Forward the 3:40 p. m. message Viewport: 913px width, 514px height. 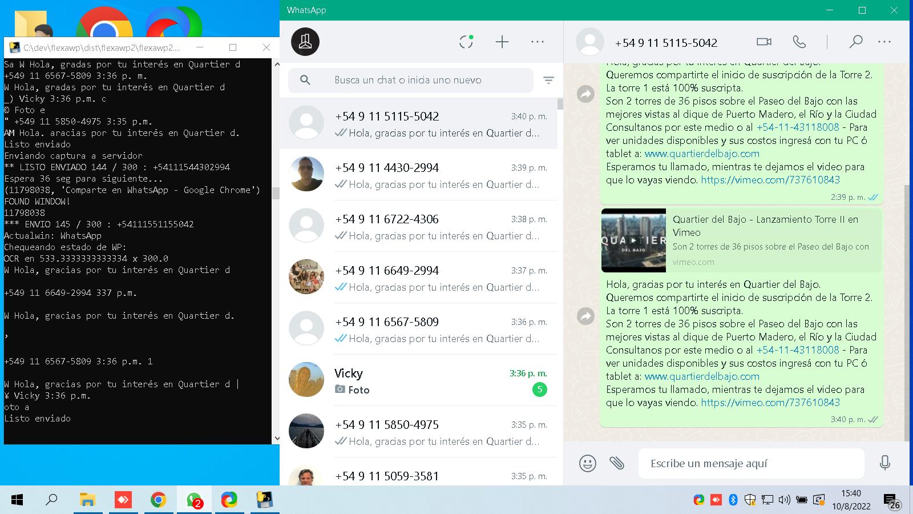click(x=586, y=316)
